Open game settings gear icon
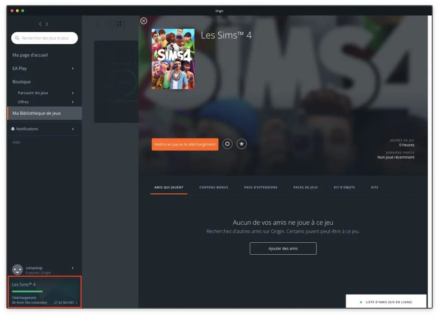Viewport: 439px width, 316px height. pos(227,144)
